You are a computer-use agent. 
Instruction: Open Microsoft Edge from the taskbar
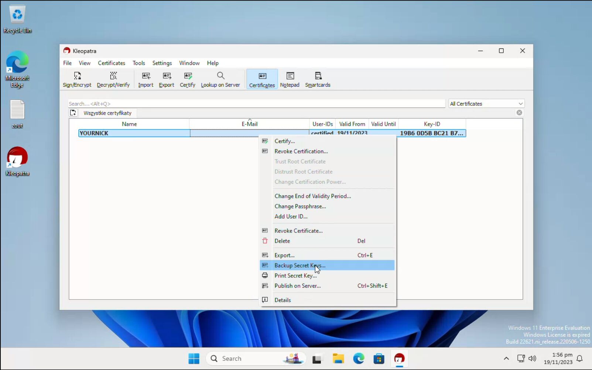359,359
